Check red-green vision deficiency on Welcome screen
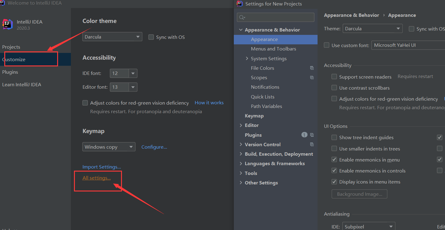 pyautogui.click(x=85, y=103)
